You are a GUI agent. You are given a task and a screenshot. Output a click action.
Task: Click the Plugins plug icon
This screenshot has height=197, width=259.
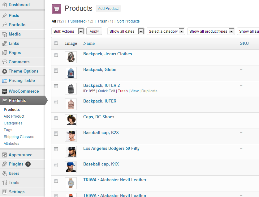point(4,164)
